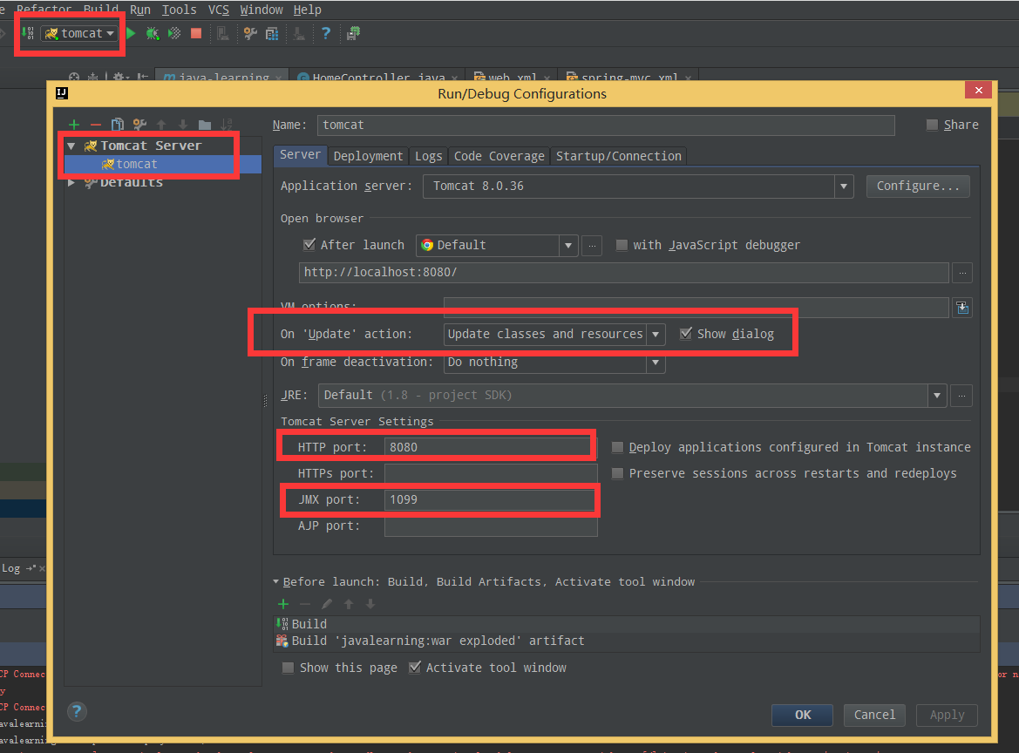1019x753 pixels.
Task: Move configuration up in the list
Action: (161, 124)
